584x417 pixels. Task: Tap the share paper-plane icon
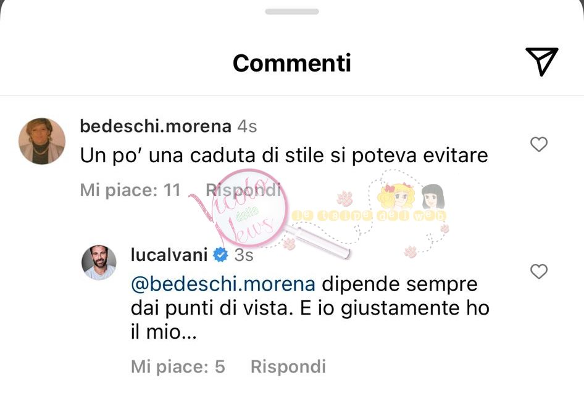click(542, 62)
